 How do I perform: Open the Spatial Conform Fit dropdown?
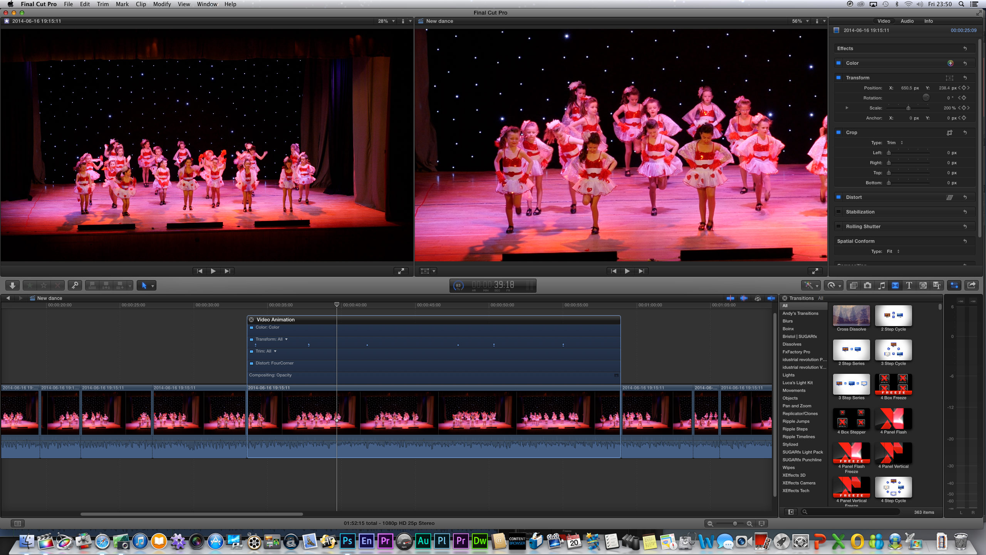(x=893, y=251)
